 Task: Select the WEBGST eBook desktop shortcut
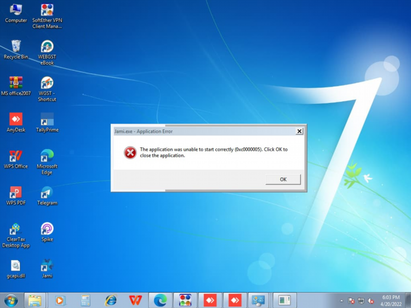(x=47, y=53)
